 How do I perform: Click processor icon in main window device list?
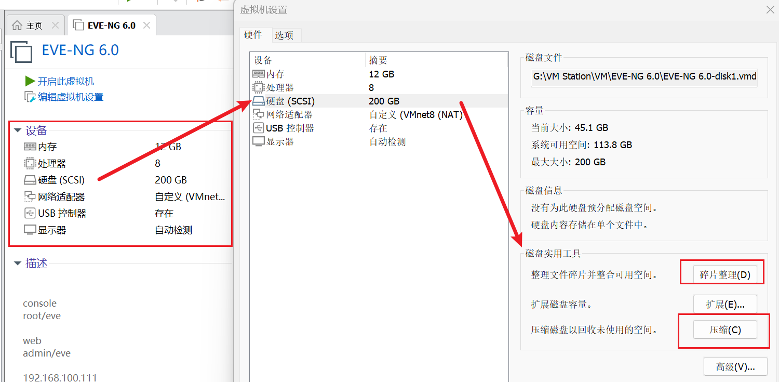30,163
